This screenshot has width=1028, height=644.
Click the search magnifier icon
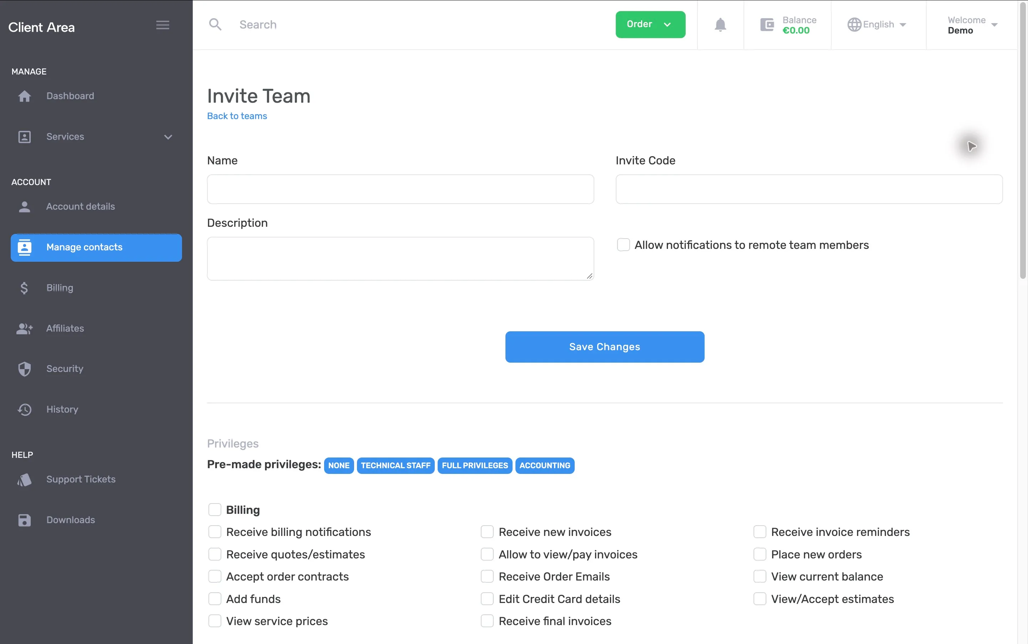215,25
